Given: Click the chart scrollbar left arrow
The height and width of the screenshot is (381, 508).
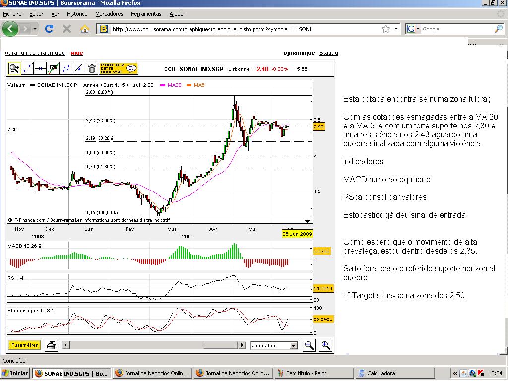Looking at the screenshot, I should pyautogui.click(x=66, y=345).
